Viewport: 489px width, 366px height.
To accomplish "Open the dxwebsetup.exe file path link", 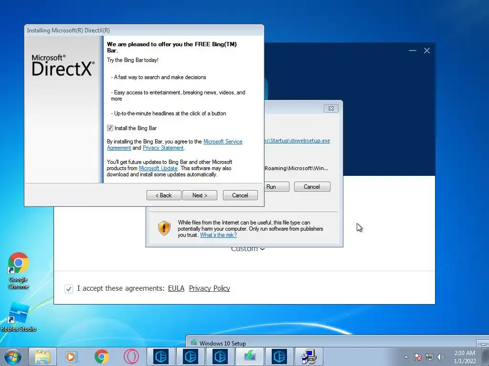I will (297, 141).
